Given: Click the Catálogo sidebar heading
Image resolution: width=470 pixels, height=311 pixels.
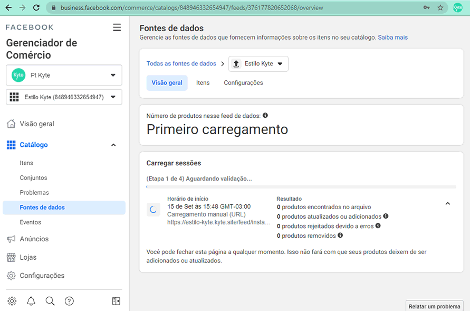Looking at the screenshot, I should [34, 145].
